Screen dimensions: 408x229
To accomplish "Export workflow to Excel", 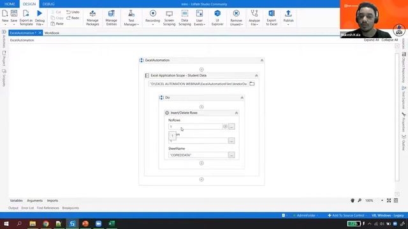I will pyautogui.click(x=272, y=18).
